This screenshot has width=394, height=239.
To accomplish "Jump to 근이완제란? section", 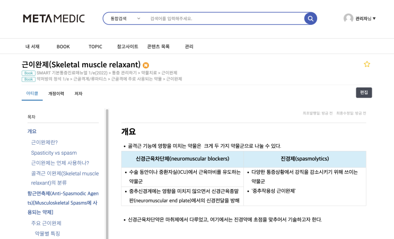I will pyautogui.click(x=44, y=143).
